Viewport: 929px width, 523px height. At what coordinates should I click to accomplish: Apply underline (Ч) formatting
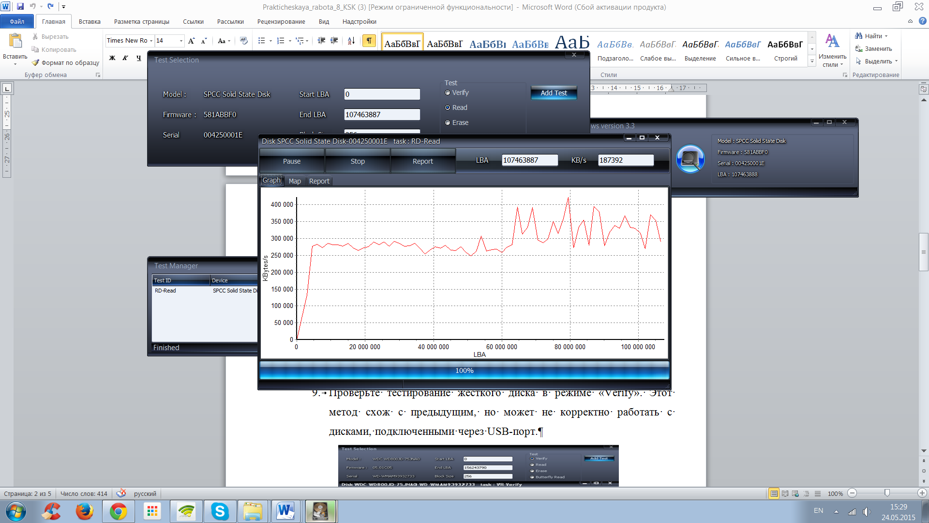click(138, 58)
